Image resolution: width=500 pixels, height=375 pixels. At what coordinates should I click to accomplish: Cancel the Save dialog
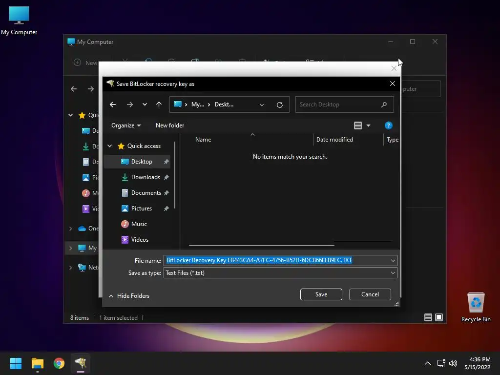pos(370,294)
